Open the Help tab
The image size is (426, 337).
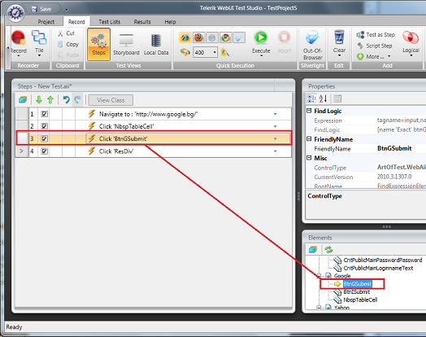170,22
